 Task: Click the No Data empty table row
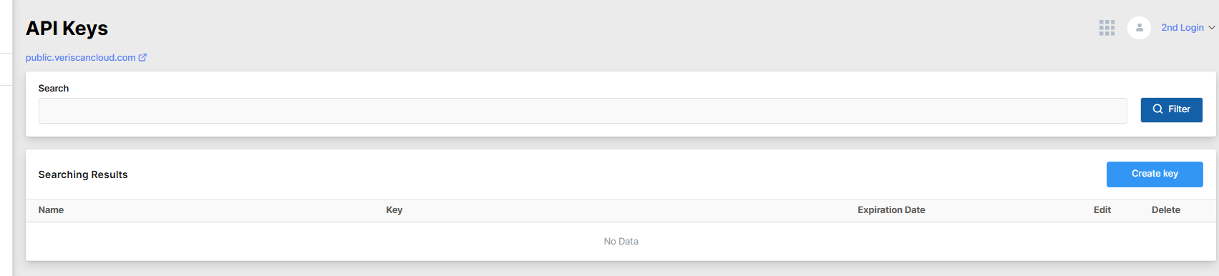pyautogui.click(x=621, y=242)
